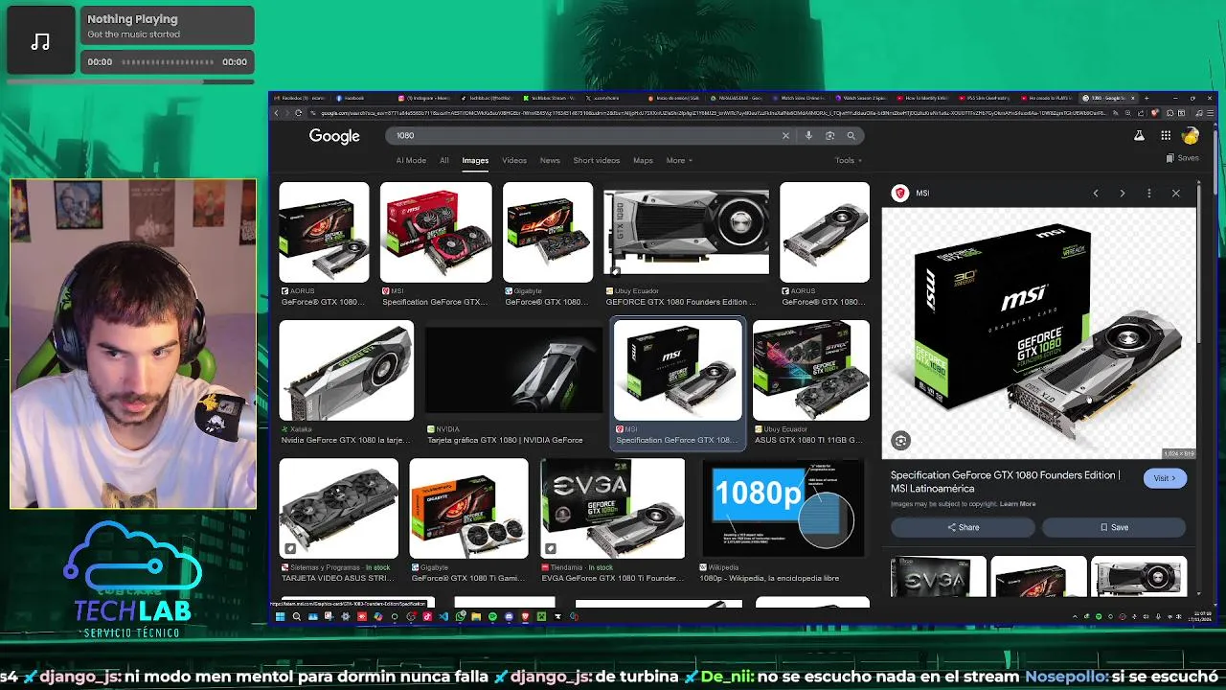Open Google Lens image search
1226x690 pixels.
click(829, 136)
